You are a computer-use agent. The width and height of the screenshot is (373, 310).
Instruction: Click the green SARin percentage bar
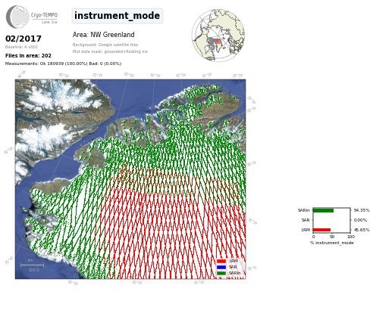click(x=324, y=210)
